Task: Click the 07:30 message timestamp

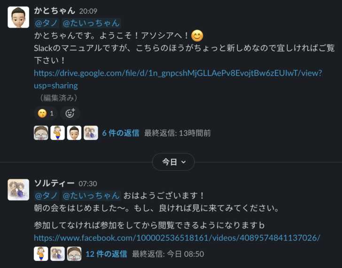Action: click(88, 184)
